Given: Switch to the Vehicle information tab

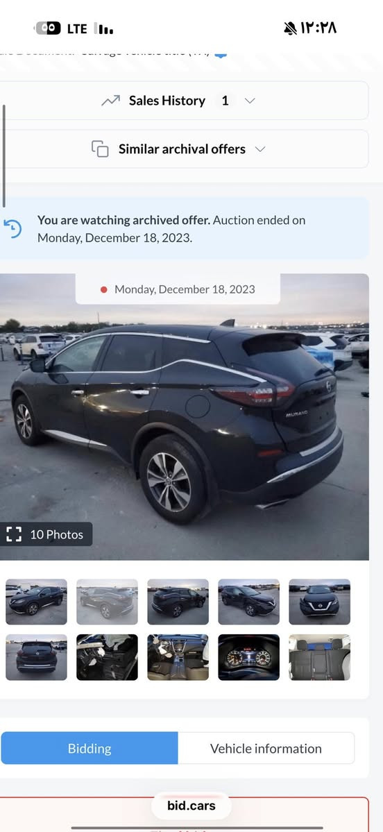Looking at the screenshot, I should [x=266, y=748].
